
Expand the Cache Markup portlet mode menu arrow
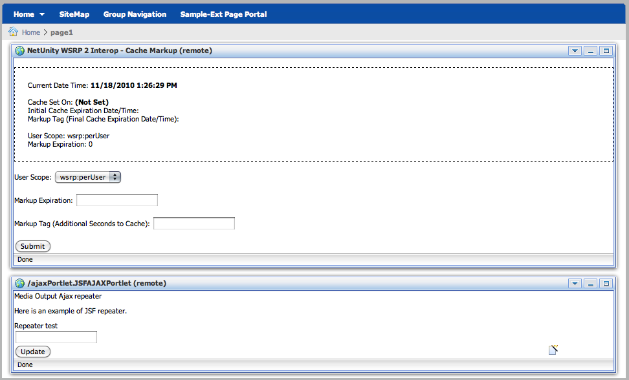click(x=575, y=50)
